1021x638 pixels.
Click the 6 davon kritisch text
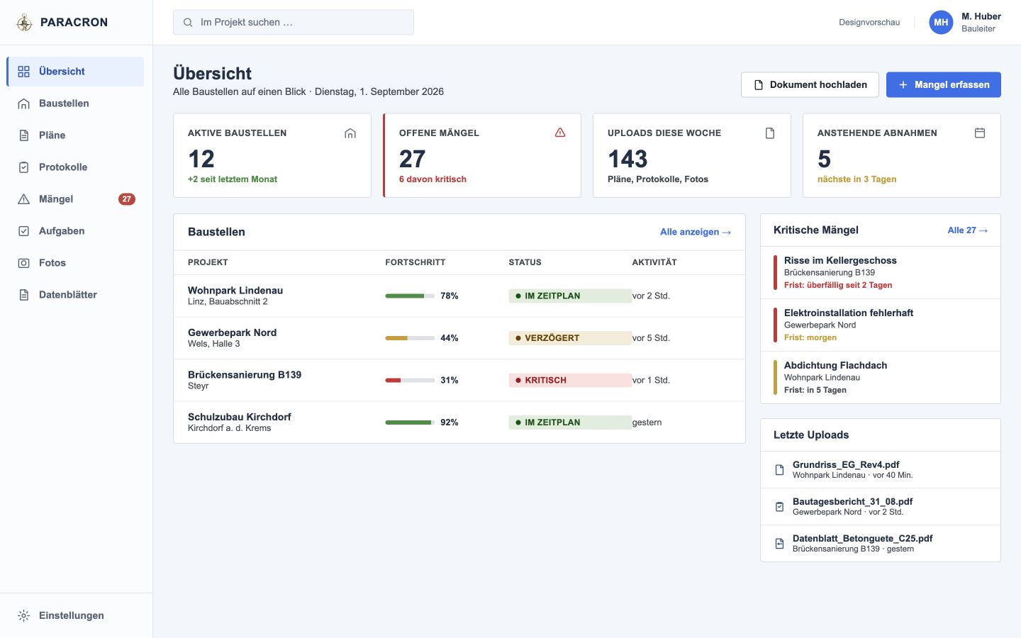pyautogui.click(x=433, y=179)
